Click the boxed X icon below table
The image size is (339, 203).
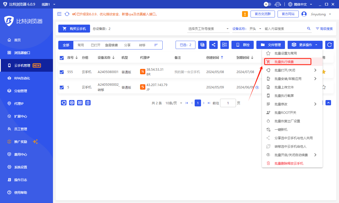(x=80, y=103)
